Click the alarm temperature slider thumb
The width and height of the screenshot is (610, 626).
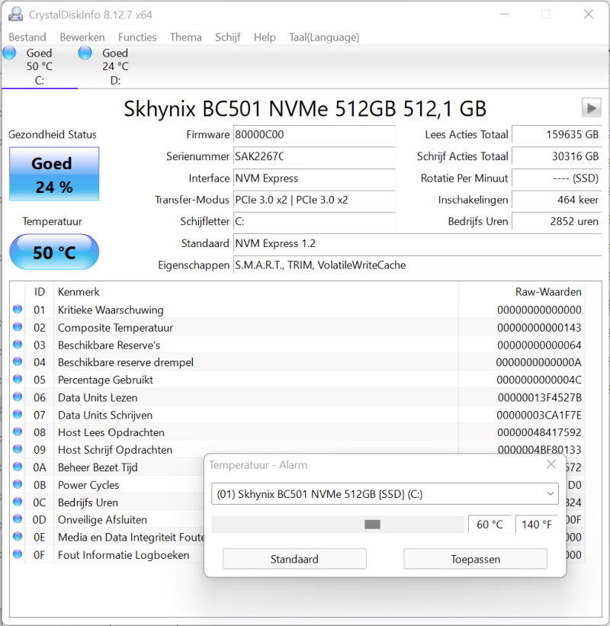point(372,524)
